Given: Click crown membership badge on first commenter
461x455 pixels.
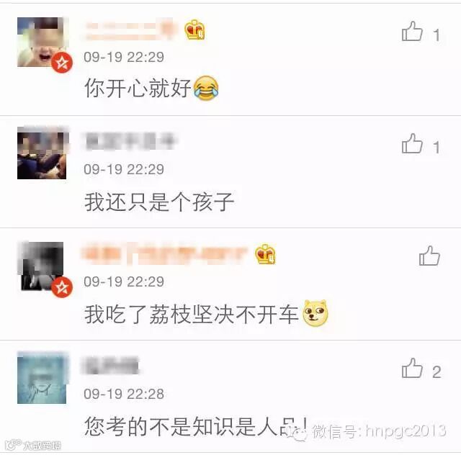Looking at the screenshot, I should point(194,30).
